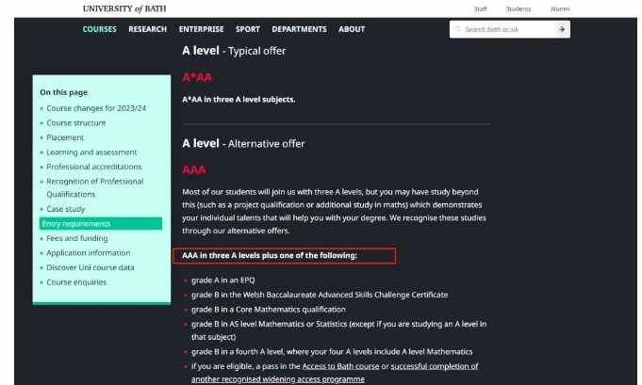
Task: Open the About menu item
Action: tap(352, 29)
